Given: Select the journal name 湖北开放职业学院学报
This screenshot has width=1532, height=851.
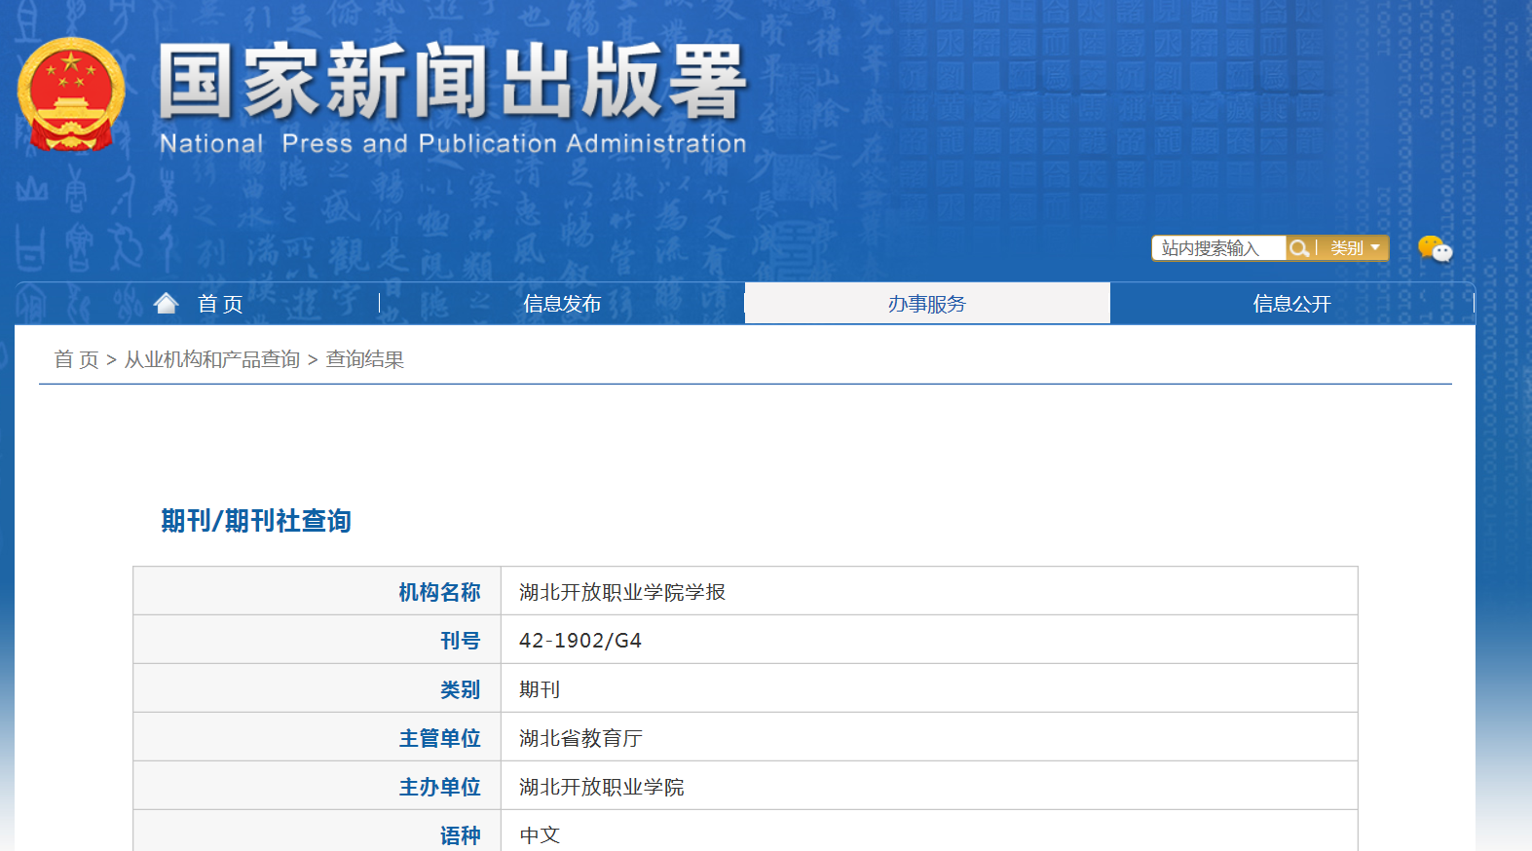Looking at the screenshot, I should tap(622, 592).
